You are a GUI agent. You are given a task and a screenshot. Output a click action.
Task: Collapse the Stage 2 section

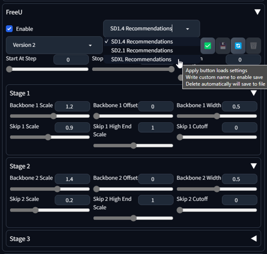pyautogui.click(x=254, y=166)
